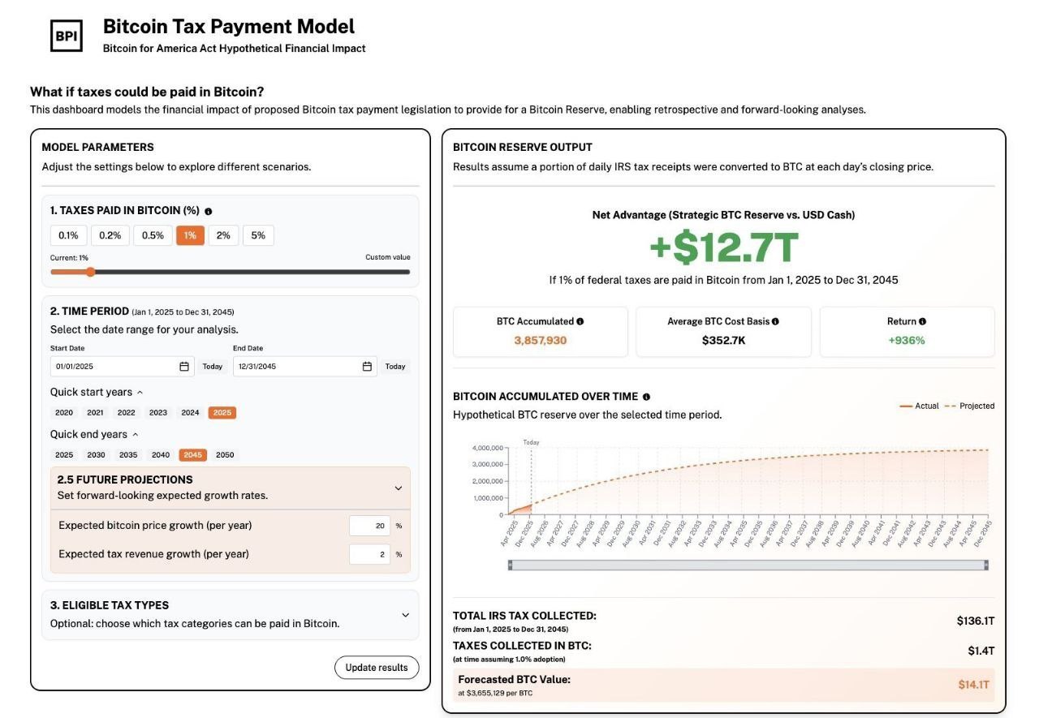1039x718 pixels.
Task: Expand the Eligible Tax Types section
Action: pos(405,615)
